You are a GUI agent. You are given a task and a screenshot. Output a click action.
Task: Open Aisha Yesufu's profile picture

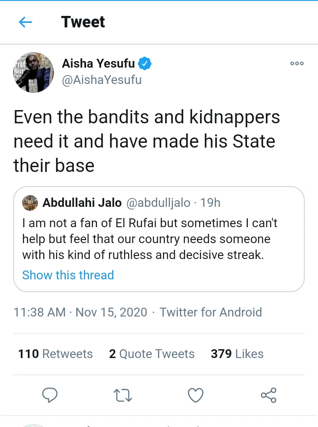(34, 72)
